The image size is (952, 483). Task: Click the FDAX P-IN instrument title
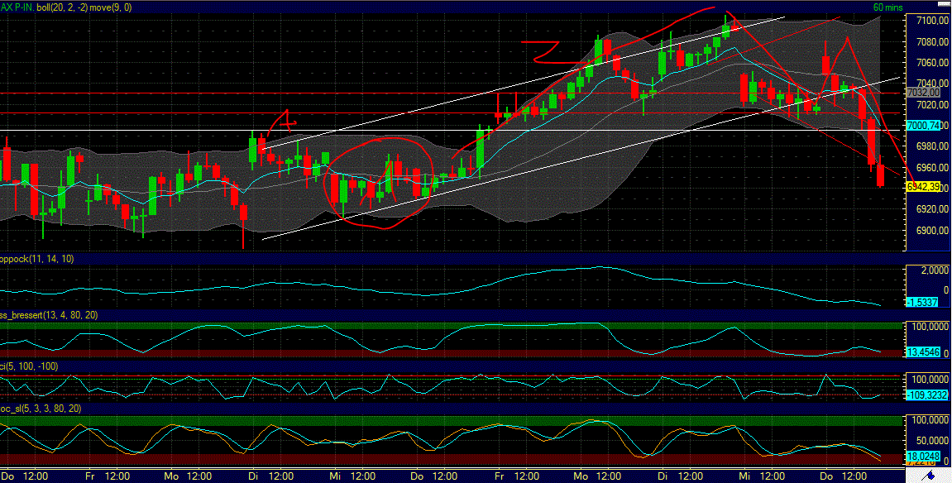(x=18, y=6)
